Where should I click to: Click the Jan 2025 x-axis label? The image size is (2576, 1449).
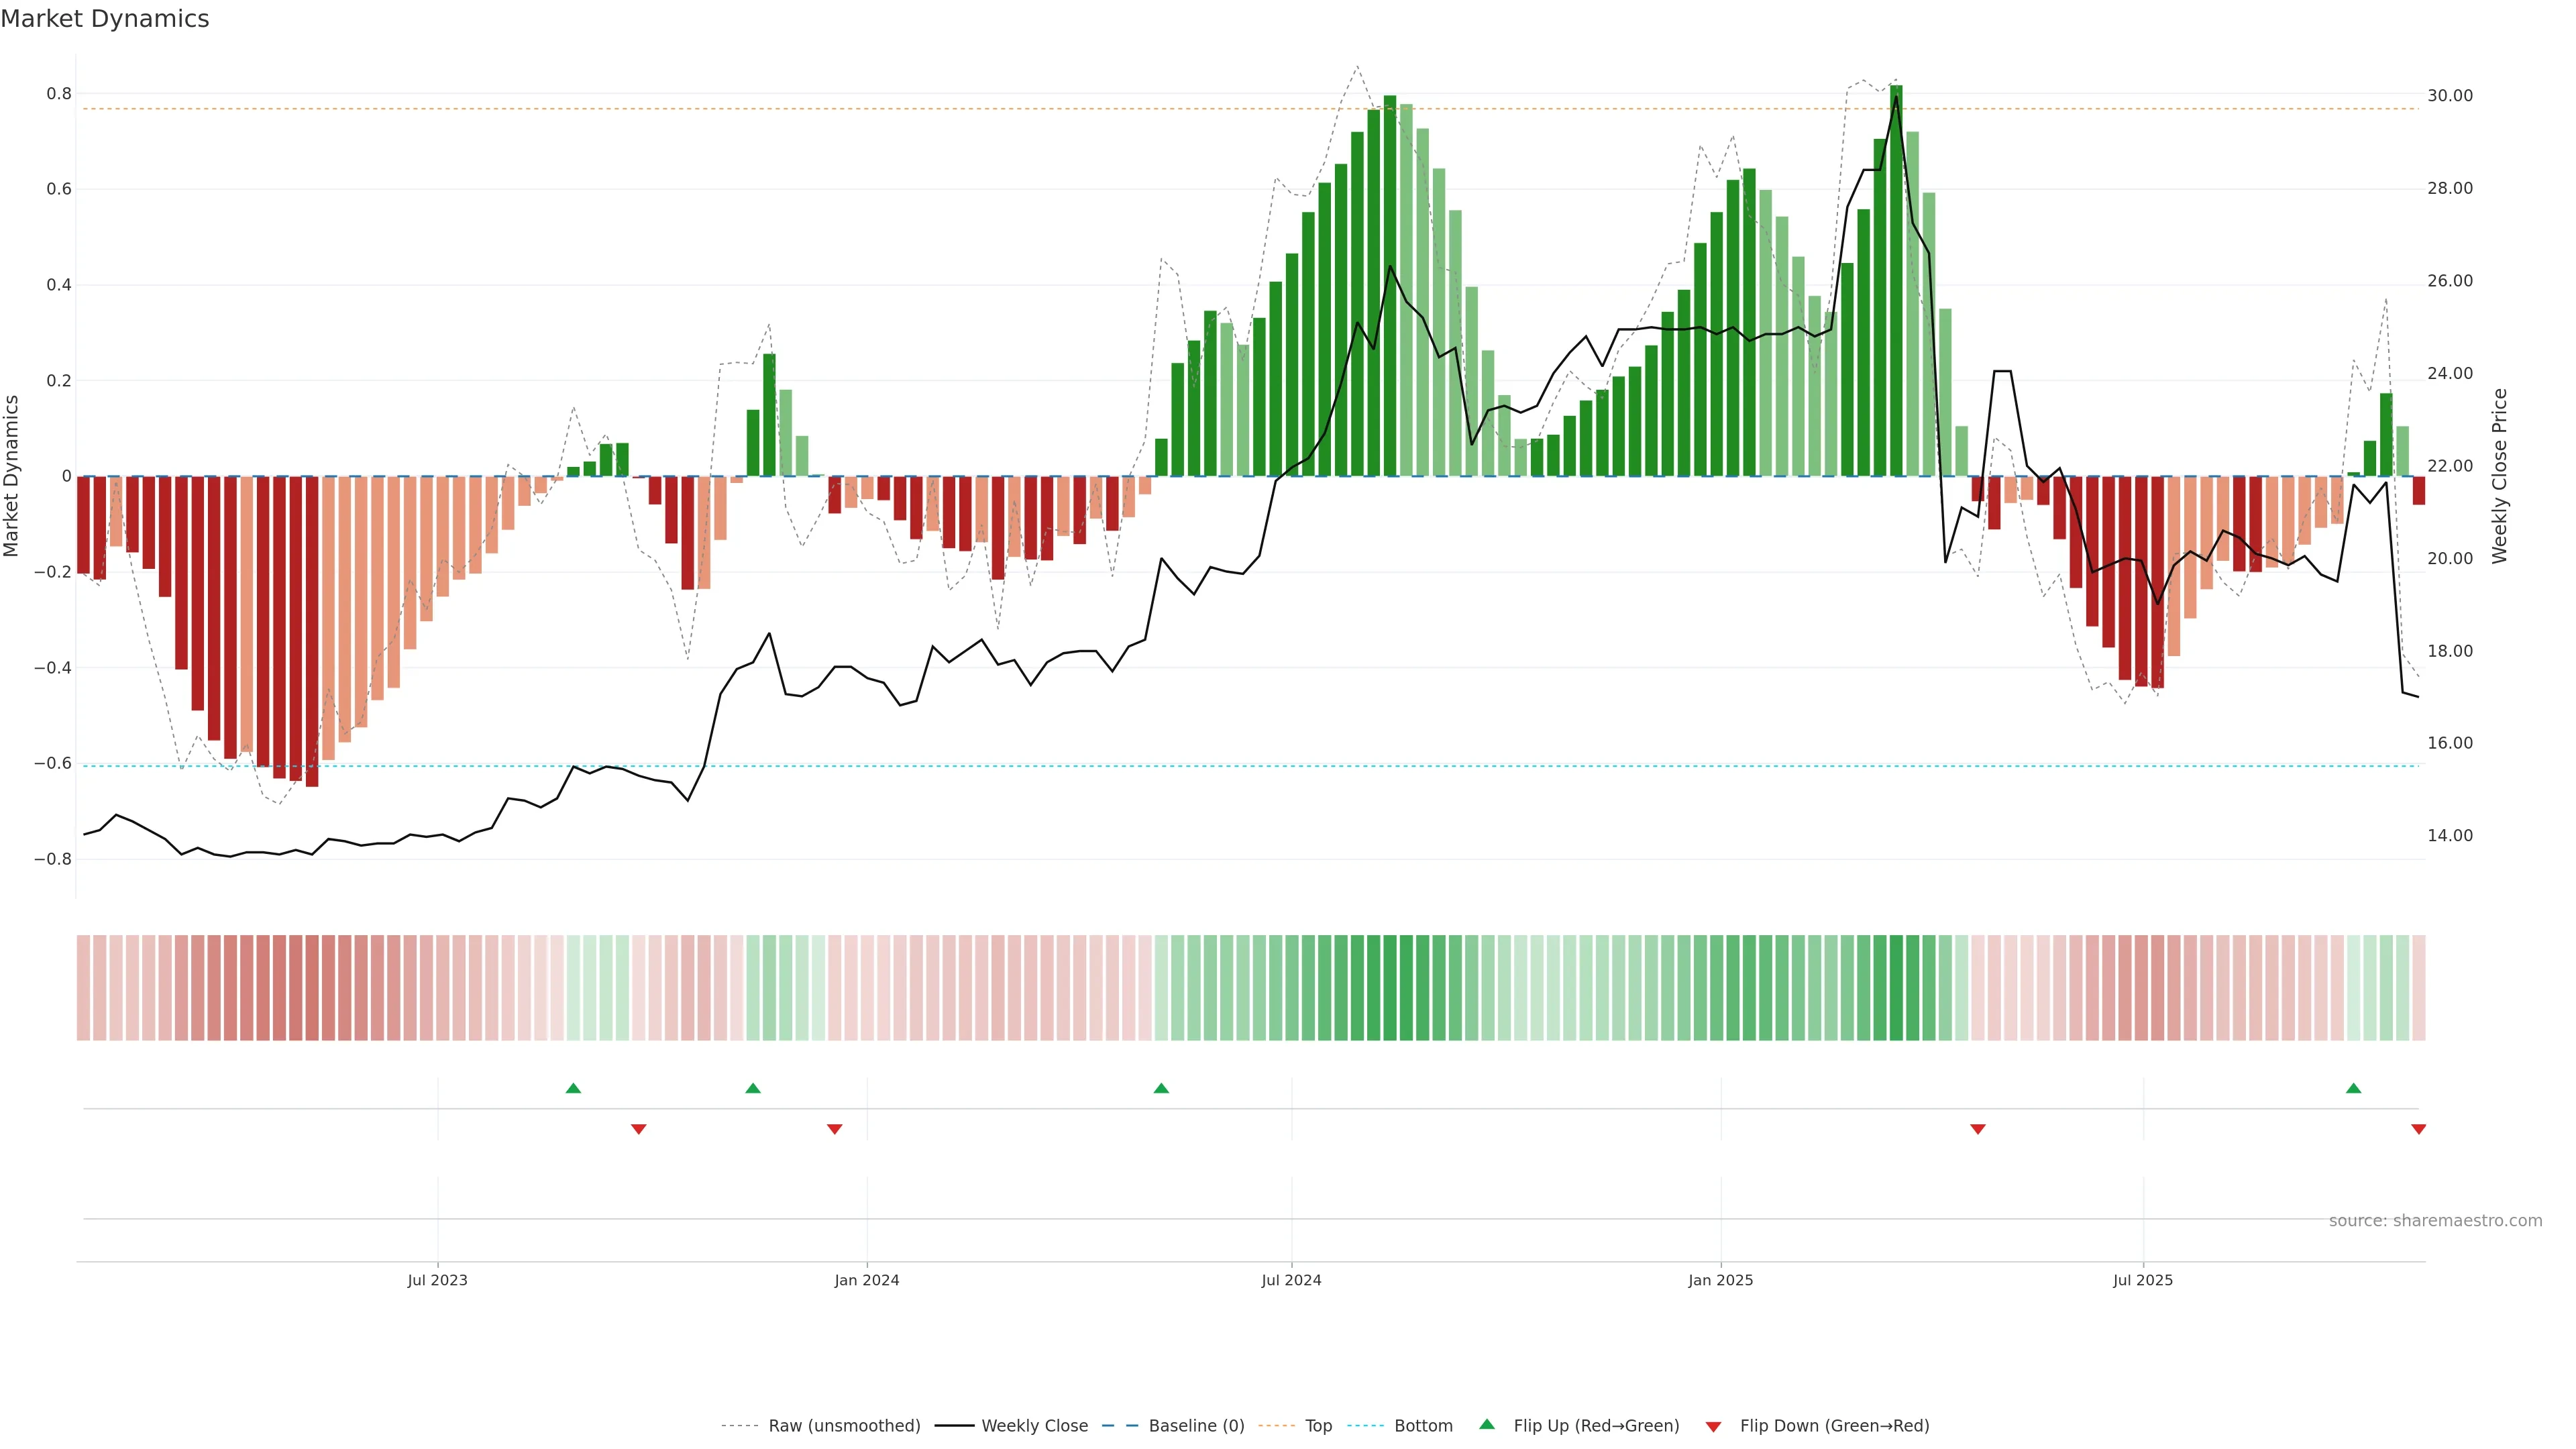(x=1720, y=1280)
